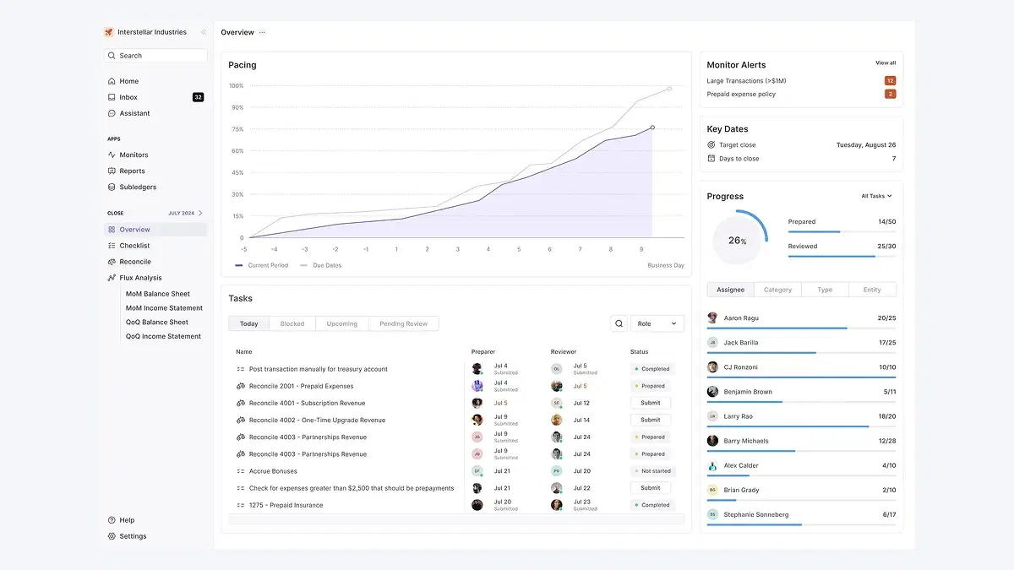Click Stephanie Sonneberg assignee row
1014x570 pixels.
coord(801,518)
